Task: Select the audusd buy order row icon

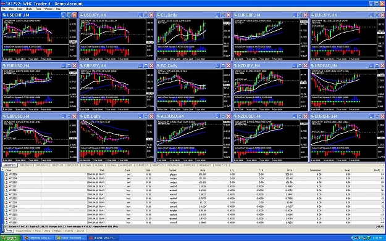Action: [6, 190]
